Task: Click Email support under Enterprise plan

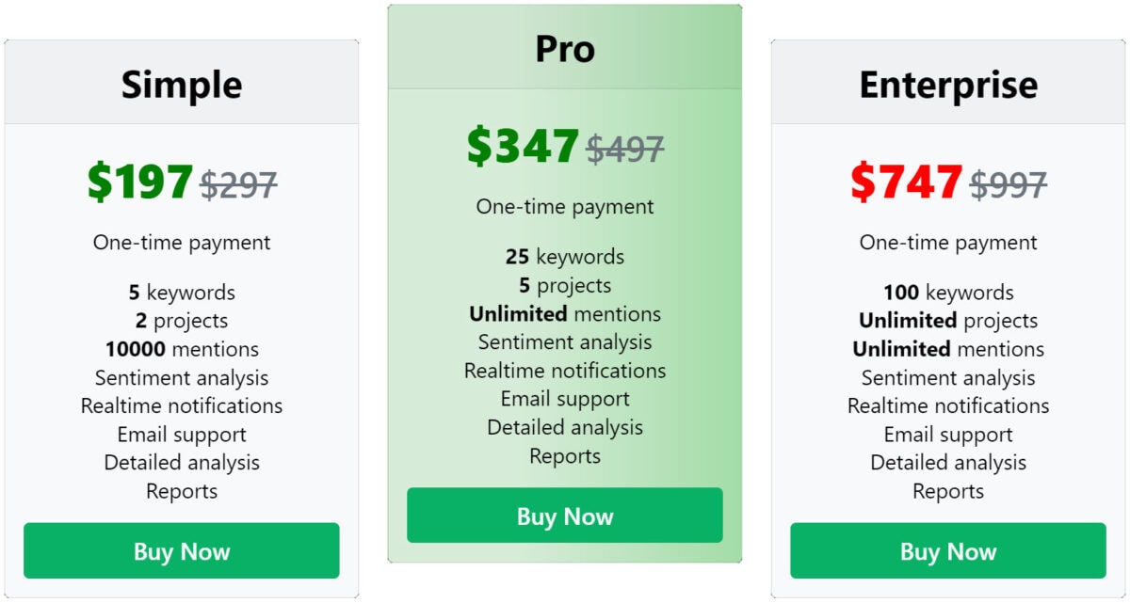Action: [x=949, y=435]
